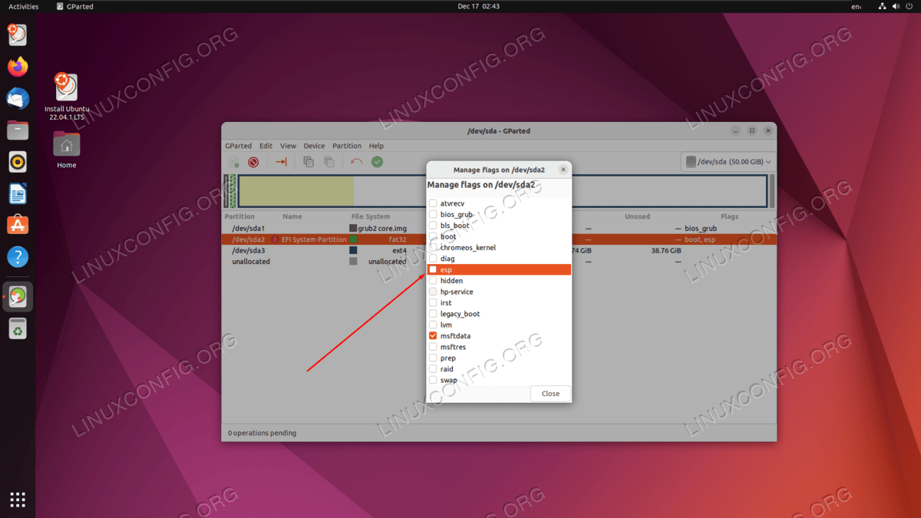Viewport: 921px width, 518px height.
Task: Click the apply all operations checkmark
Action: 377,162
